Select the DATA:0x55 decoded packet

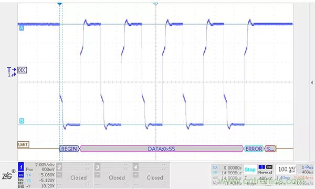(162, 149)
